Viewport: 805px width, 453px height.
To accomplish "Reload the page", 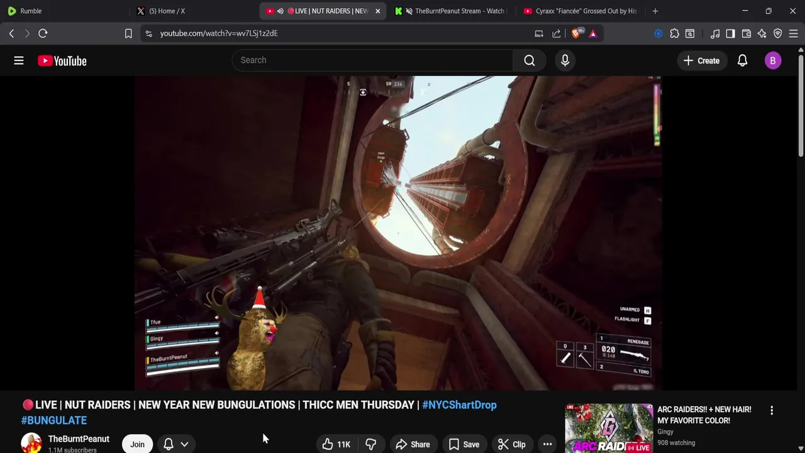I will 43,33.
